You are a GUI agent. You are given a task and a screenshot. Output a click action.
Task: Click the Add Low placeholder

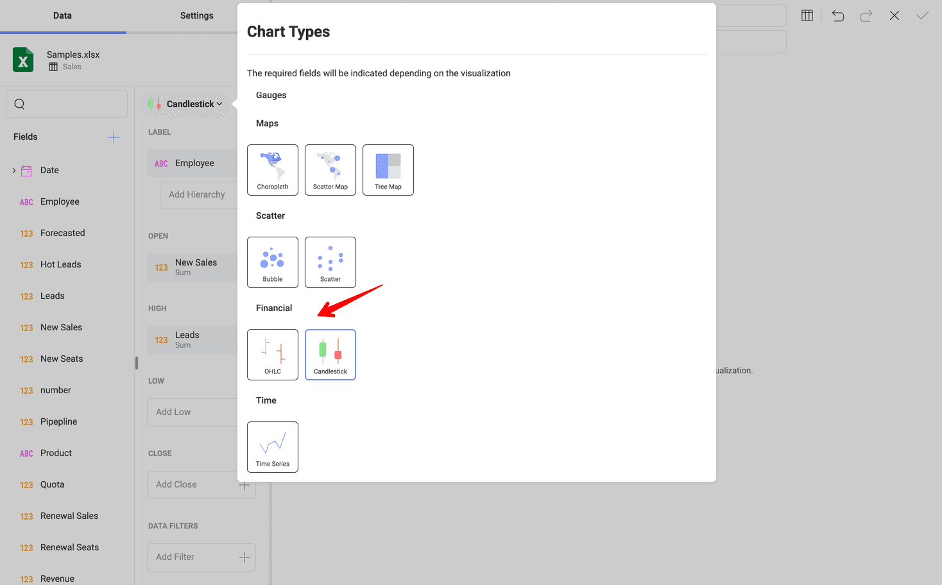click(x=192, y=412)
